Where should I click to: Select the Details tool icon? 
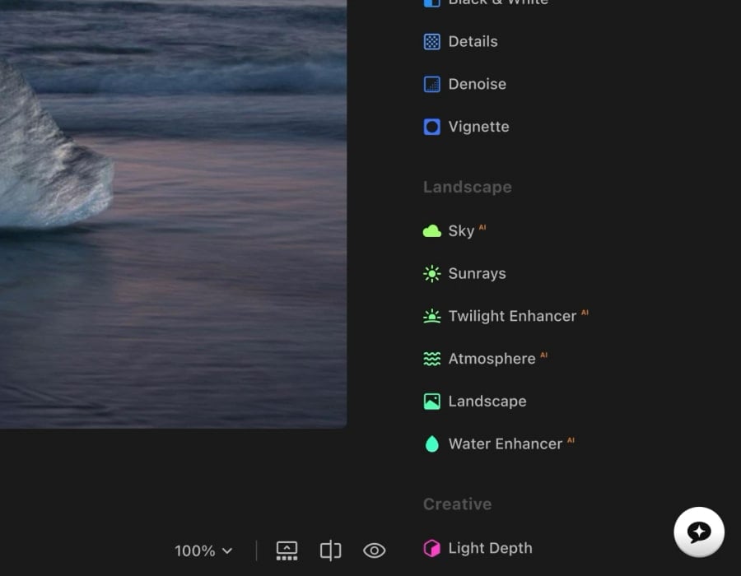432,41
